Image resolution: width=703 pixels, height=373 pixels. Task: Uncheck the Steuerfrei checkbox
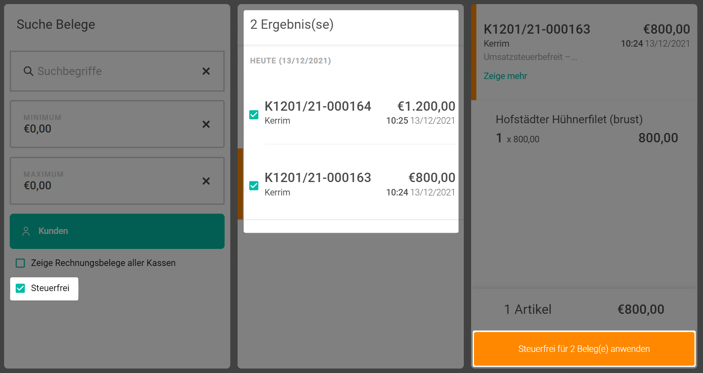pyautogui.click(x=20, y=288)
